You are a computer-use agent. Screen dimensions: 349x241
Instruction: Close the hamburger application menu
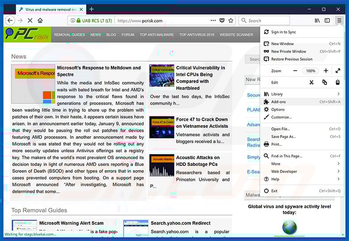(339, 20)
